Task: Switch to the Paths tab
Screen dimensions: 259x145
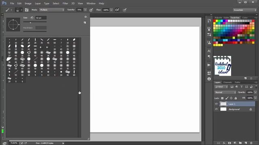Action: click(238, 82)
